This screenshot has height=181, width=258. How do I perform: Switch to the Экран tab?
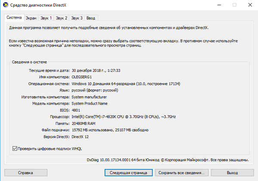point(31,18)
